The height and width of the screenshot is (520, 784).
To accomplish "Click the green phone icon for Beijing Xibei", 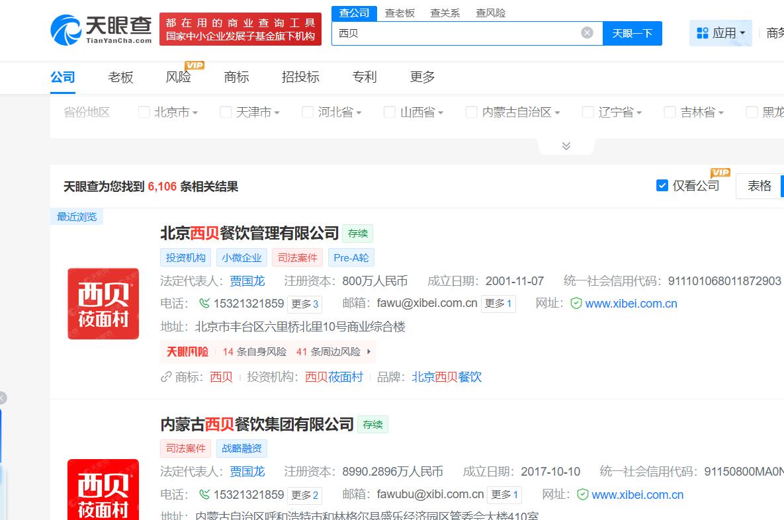I will pos(204,304).
